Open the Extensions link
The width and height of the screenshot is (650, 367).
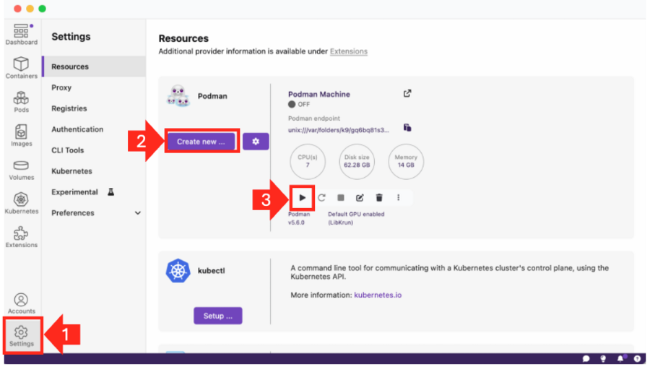[x=349, y=51]
